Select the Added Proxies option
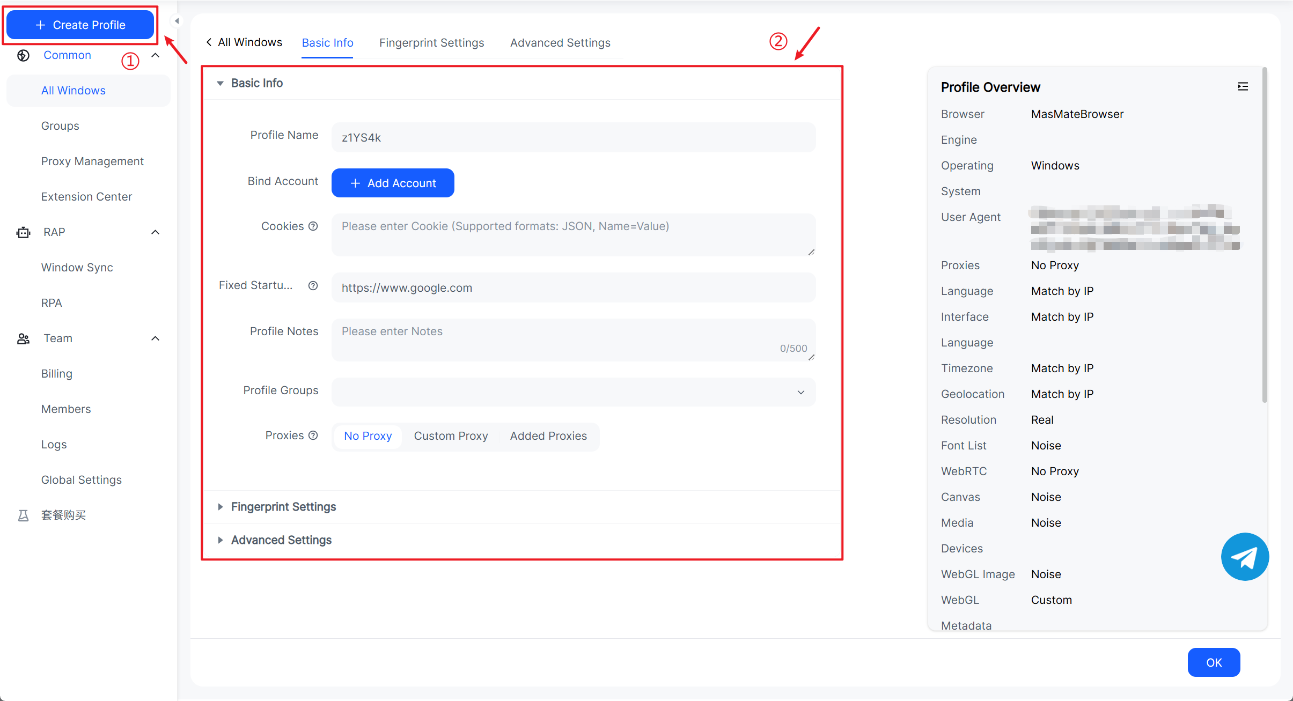Image resolution: width=1293 pixels, height=701 pixels. tap(548, 436)
